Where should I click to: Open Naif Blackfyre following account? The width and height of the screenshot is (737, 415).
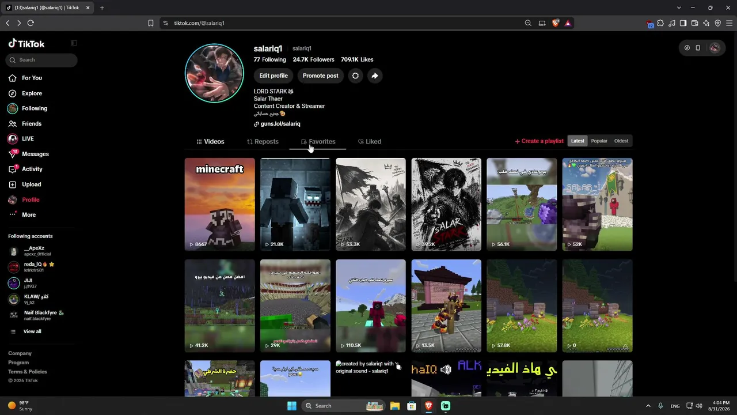click(x=37, y=315)
